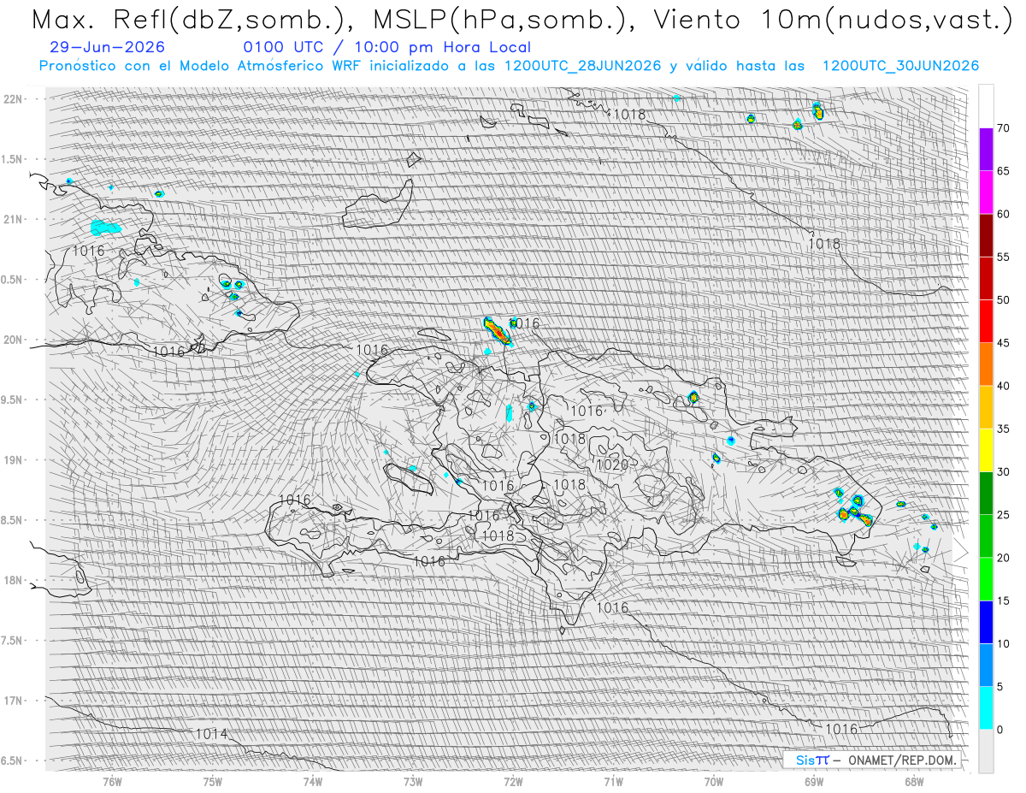
Task: Click the '29-Jun-2026' date label
Action: (108, 47)
